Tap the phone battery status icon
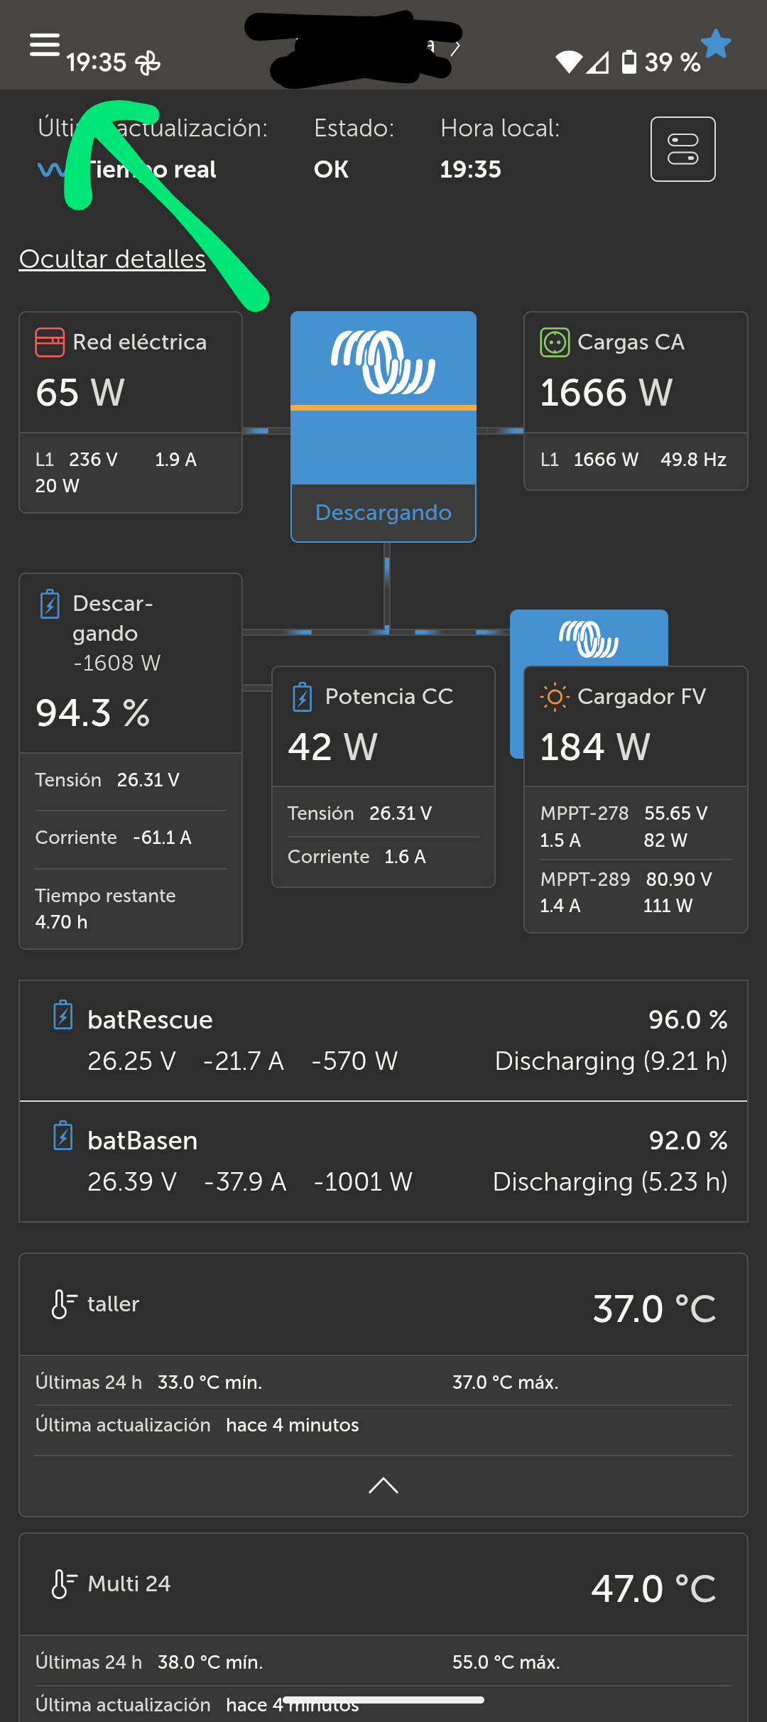The height and width of the screenshot is (1722, 767). coord(629,62)
